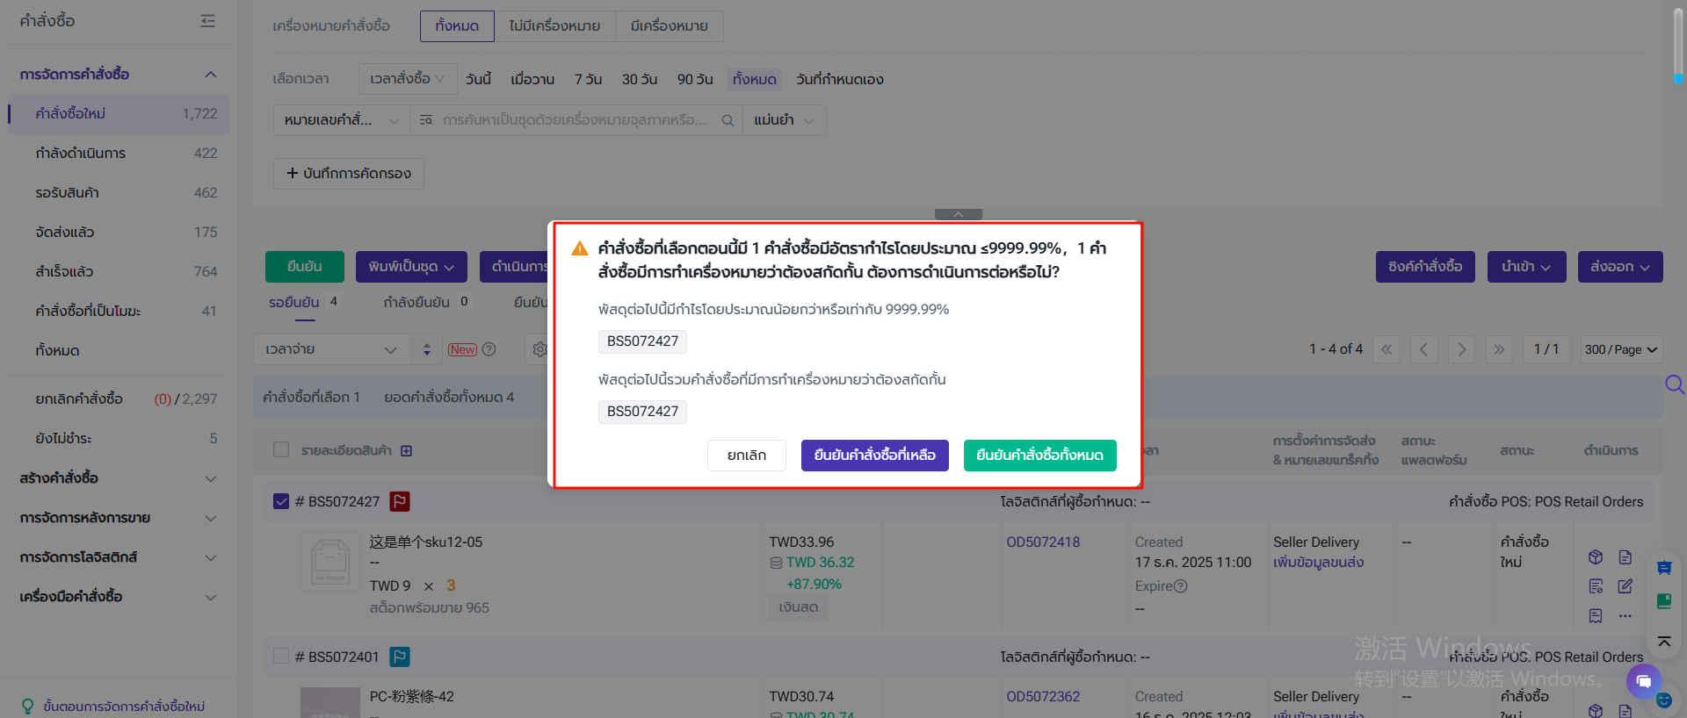
Task: Click the order number search input field
Action: [x=576, y=120]
